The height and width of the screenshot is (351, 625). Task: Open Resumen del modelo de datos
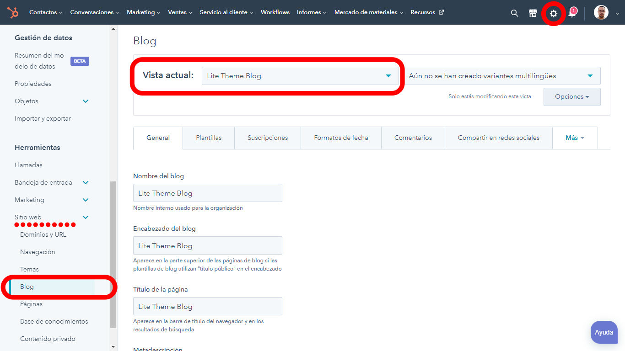[x=40, y=61]
